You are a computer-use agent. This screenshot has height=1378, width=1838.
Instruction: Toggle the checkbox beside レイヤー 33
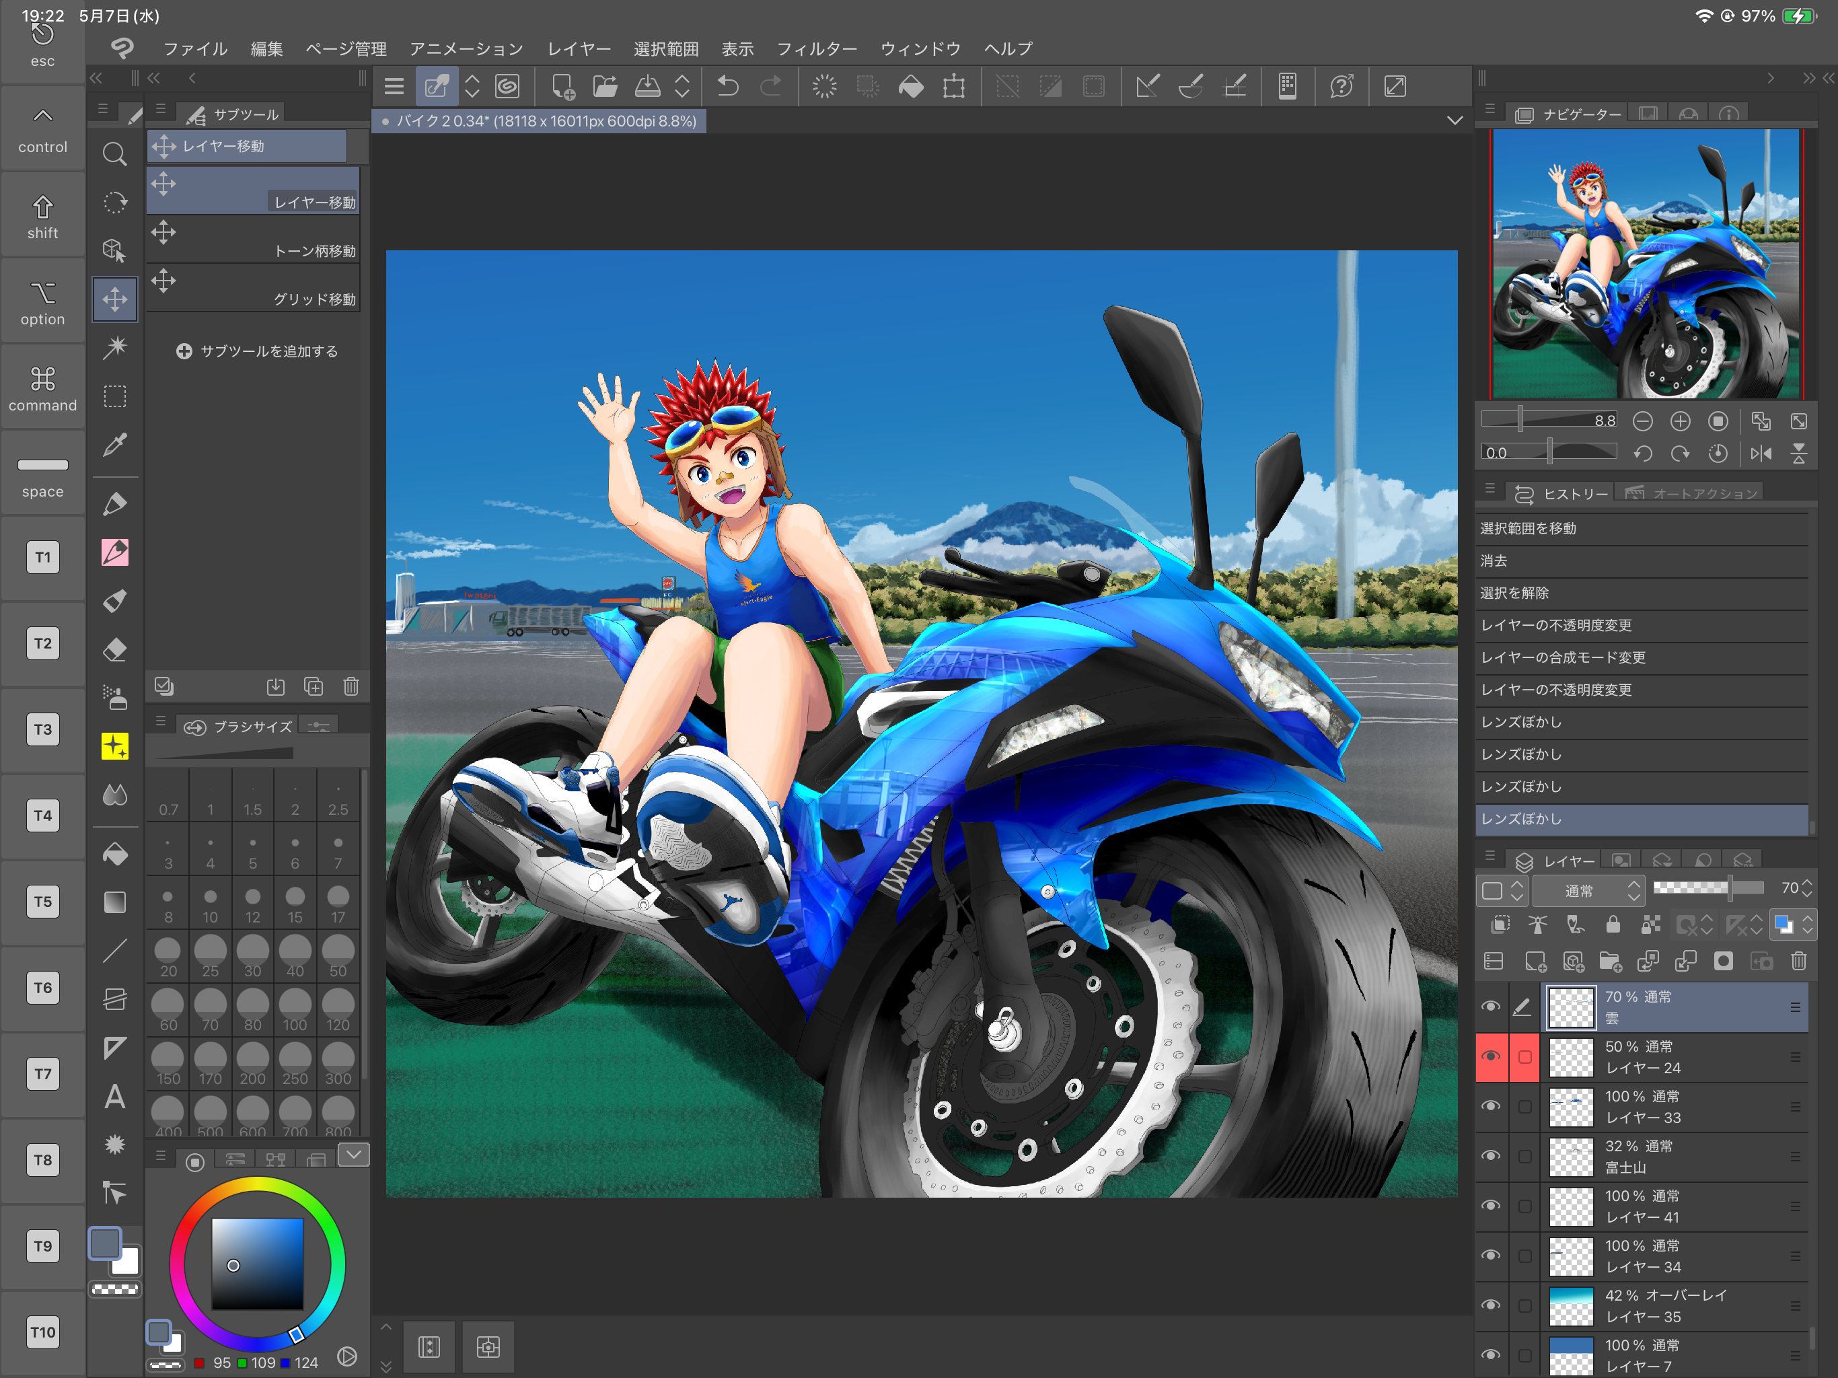pos(1524,1107)
